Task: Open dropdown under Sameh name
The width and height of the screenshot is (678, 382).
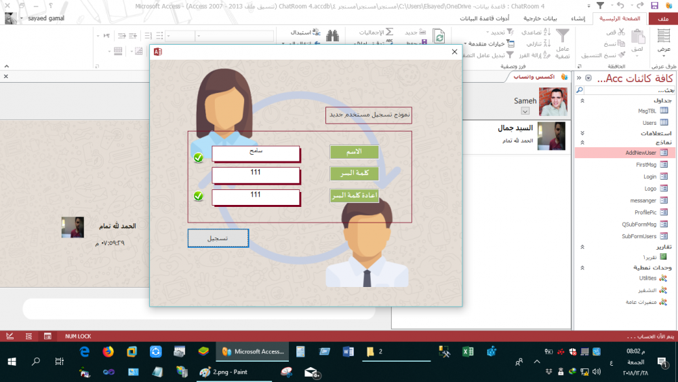Action: (x=525, y=111)
